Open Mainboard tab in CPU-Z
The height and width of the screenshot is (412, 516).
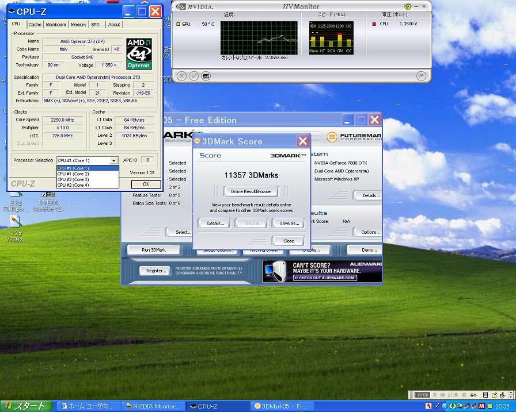coord(56,25)
